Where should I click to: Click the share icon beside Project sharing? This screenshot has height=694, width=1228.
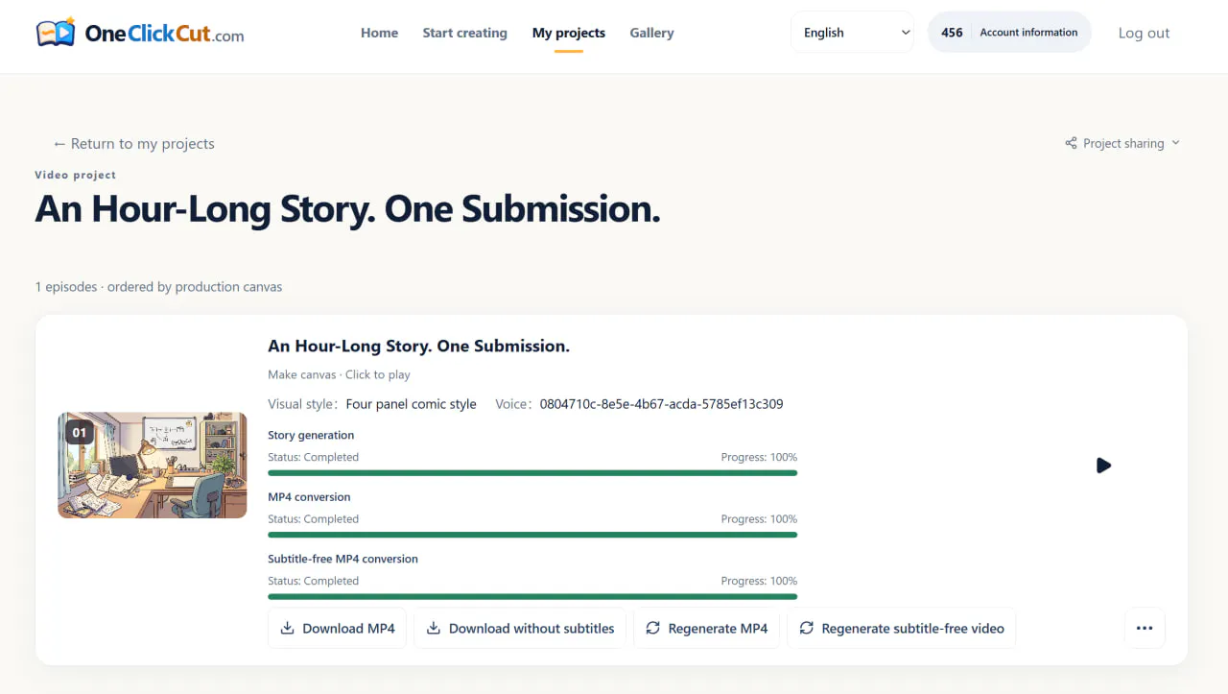pyautogui.click(x=1071, y=143)
